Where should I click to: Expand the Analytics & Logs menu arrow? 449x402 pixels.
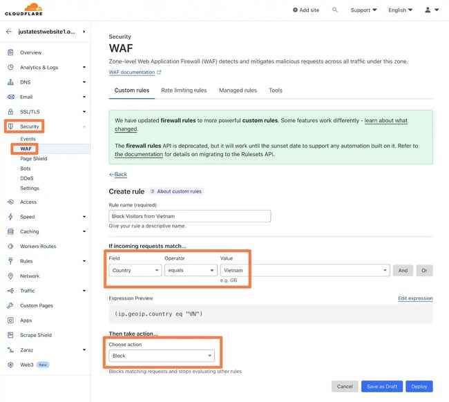click(x=84, y=67)
